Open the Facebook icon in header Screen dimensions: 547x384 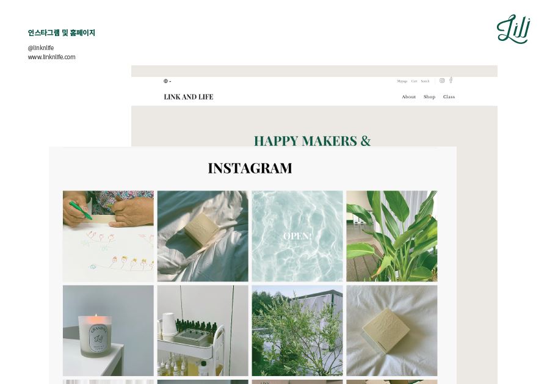click(451, 80)
